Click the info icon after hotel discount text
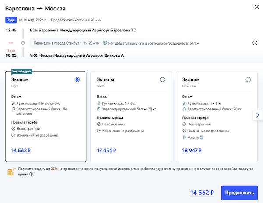 click(x=31, y=174)
